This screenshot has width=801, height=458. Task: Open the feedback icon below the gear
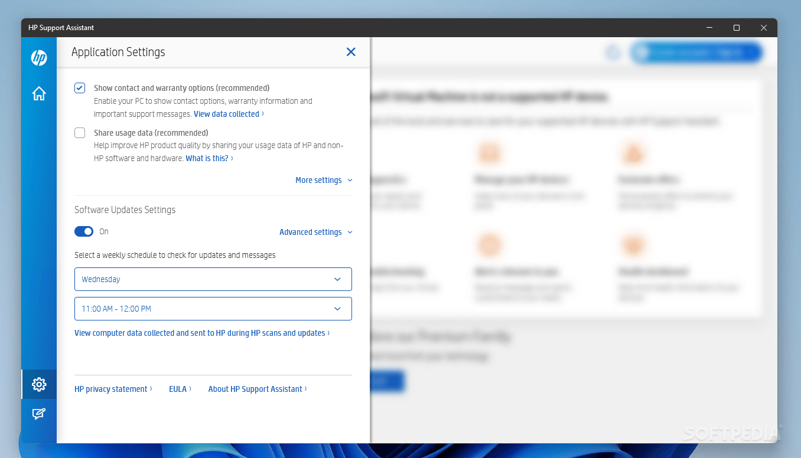[39, 414]
